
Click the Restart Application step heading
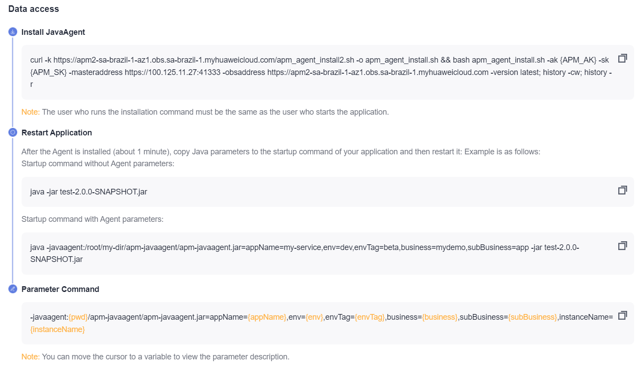click(57, 133)
